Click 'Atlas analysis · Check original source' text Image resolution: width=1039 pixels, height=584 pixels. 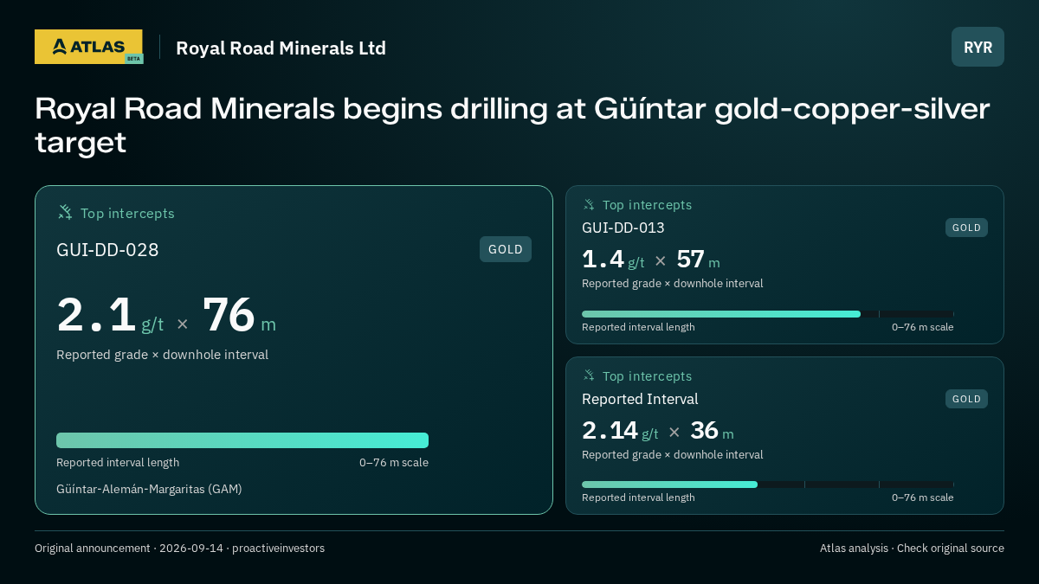[x=912, y=548]
